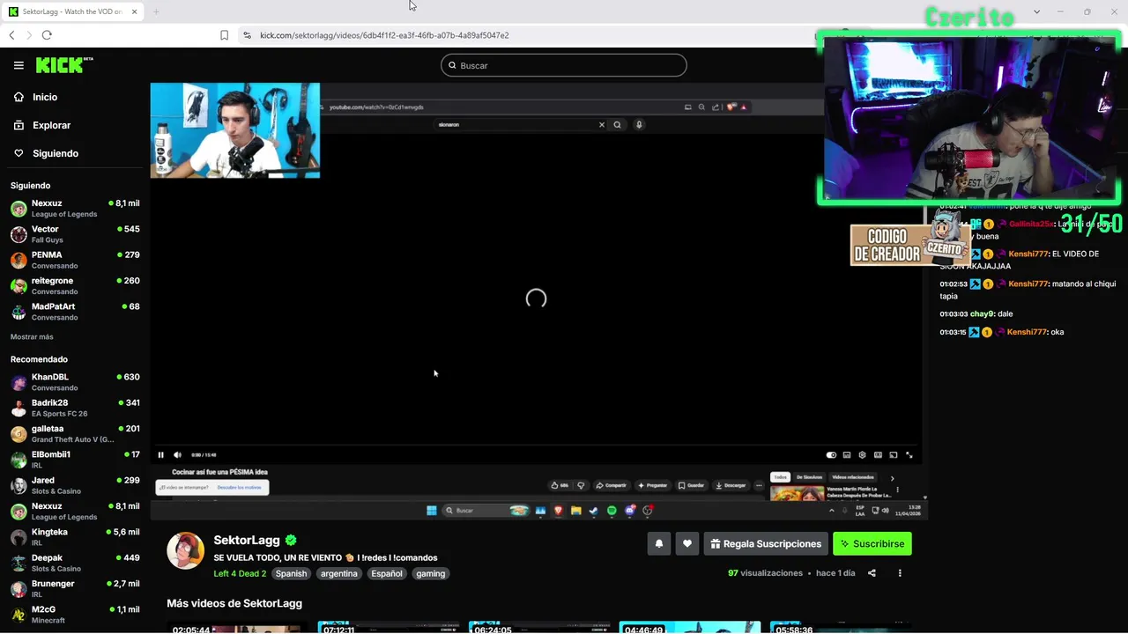Open MadPatArt channel in sidebar

point(75,312)
